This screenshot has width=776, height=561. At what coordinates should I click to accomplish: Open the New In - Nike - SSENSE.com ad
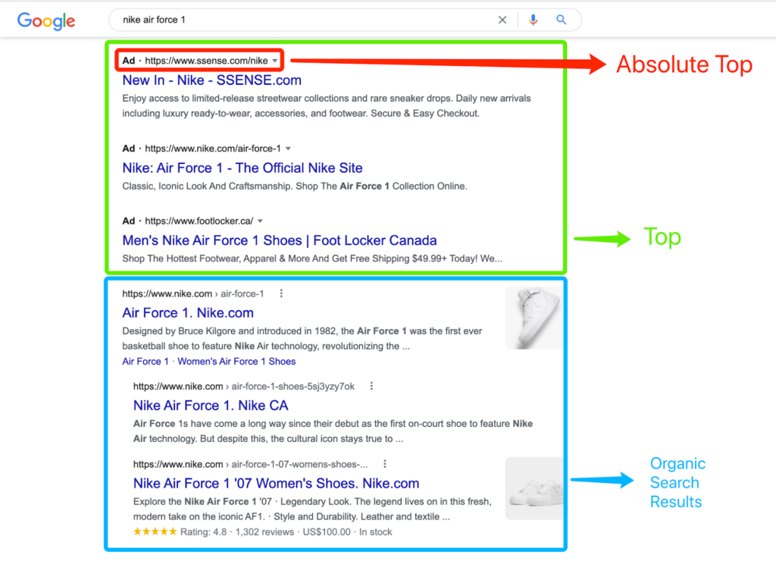pyautogui.click(x=211, y=80)
